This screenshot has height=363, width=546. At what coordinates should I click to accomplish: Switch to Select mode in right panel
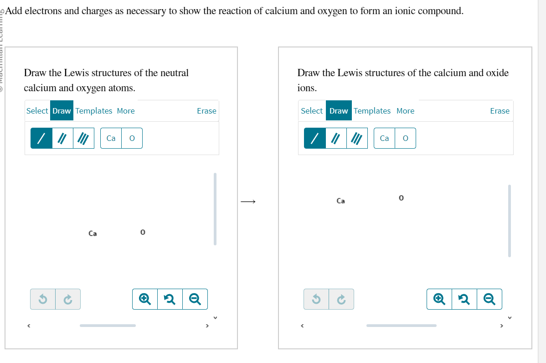pos(312,111)
